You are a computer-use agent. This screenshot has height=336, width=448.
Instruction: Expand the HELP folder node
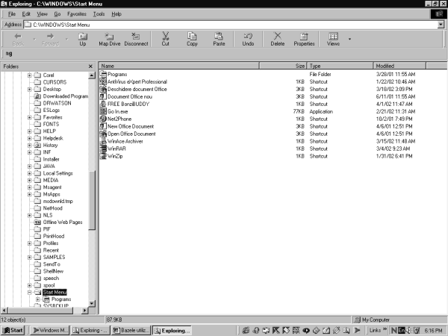click(x=29, y=131)
